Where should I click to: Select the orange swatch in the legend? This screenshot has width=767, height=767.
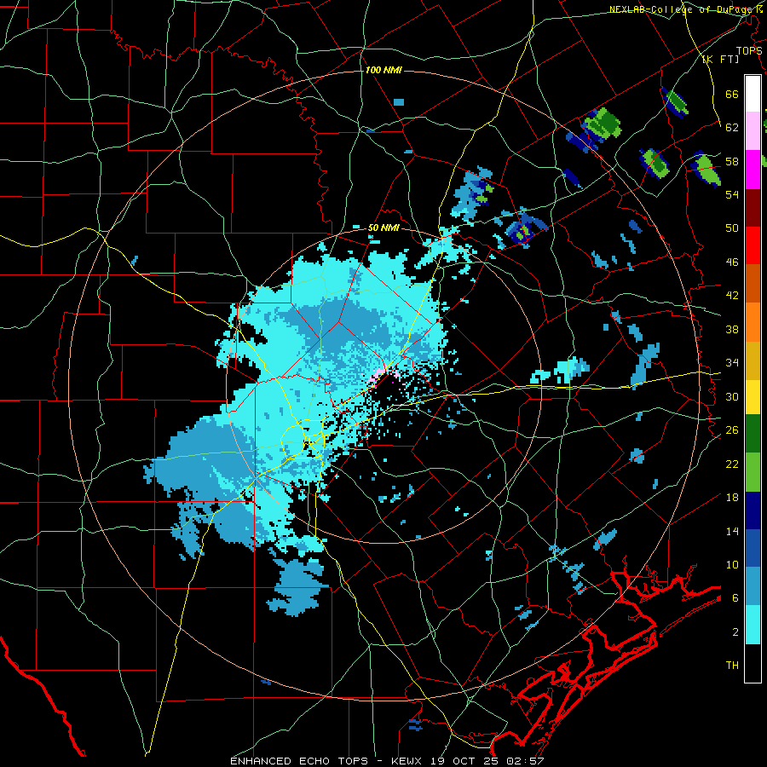[753, 322]
